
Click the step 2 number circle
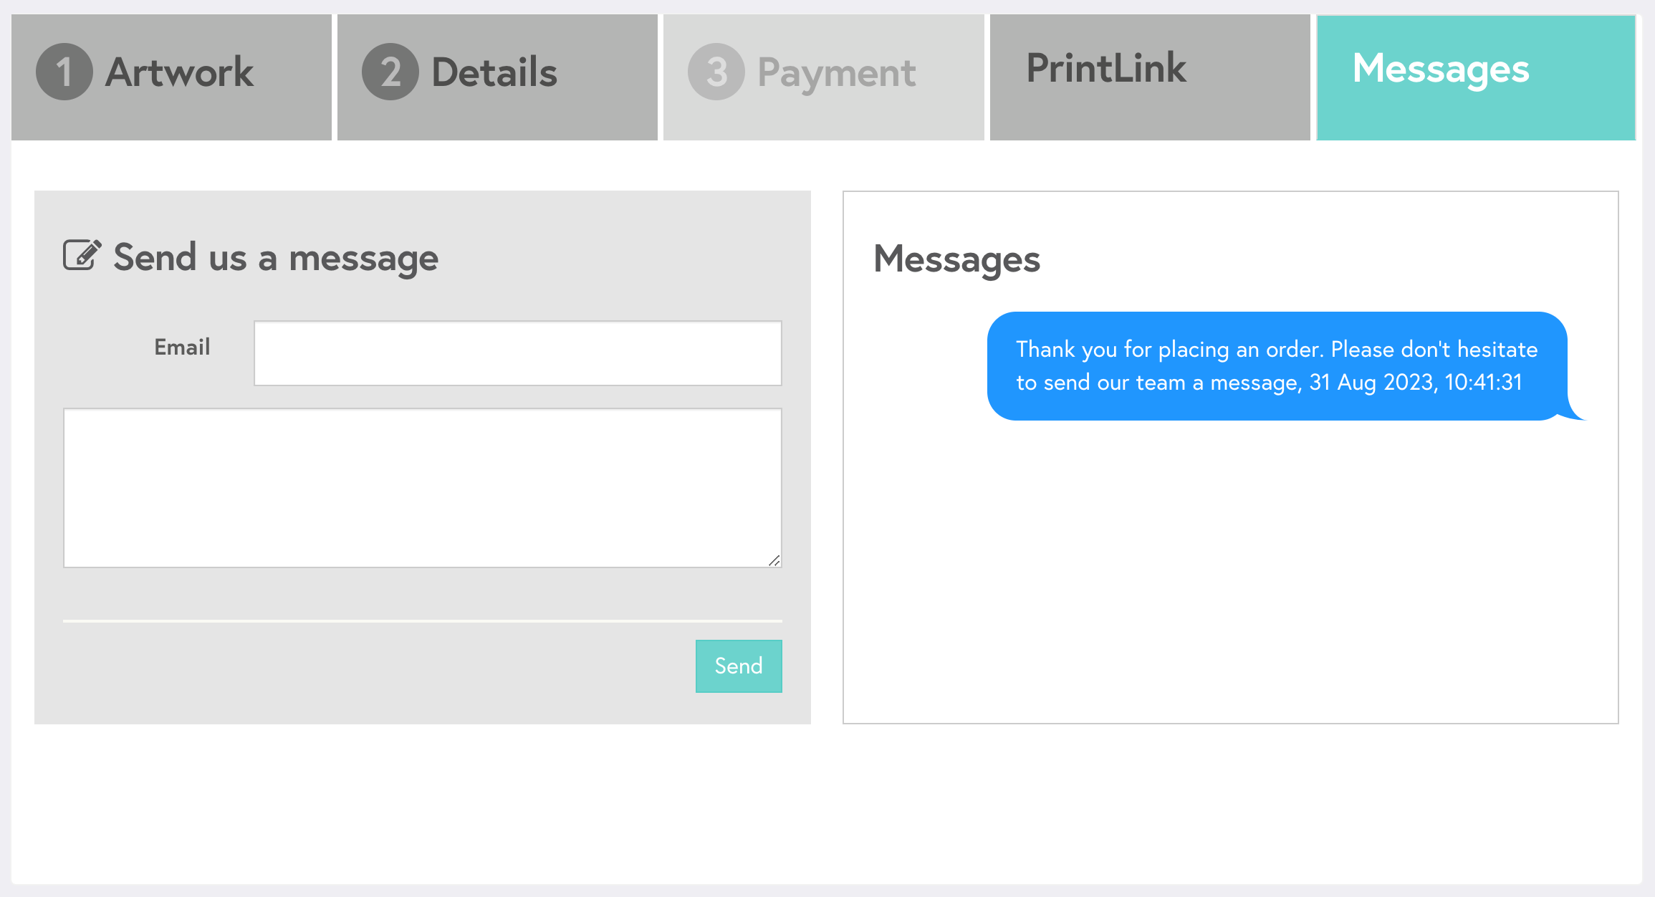click(x=390, y=72)
